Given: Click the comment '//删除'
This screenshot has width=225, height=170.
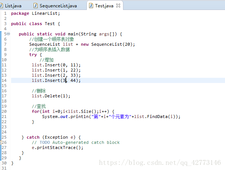Looking at the screenshot, I should (39, 91).
